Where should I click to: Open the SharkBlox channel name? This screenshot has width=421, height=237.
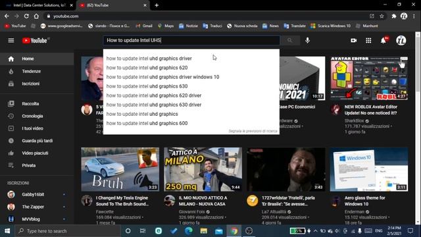354,120
